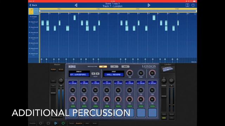Toggle Mute in the bottom transport bar
Image resolution: width=225 pixels, height=126 pixels.
click(x=95, y=123)
